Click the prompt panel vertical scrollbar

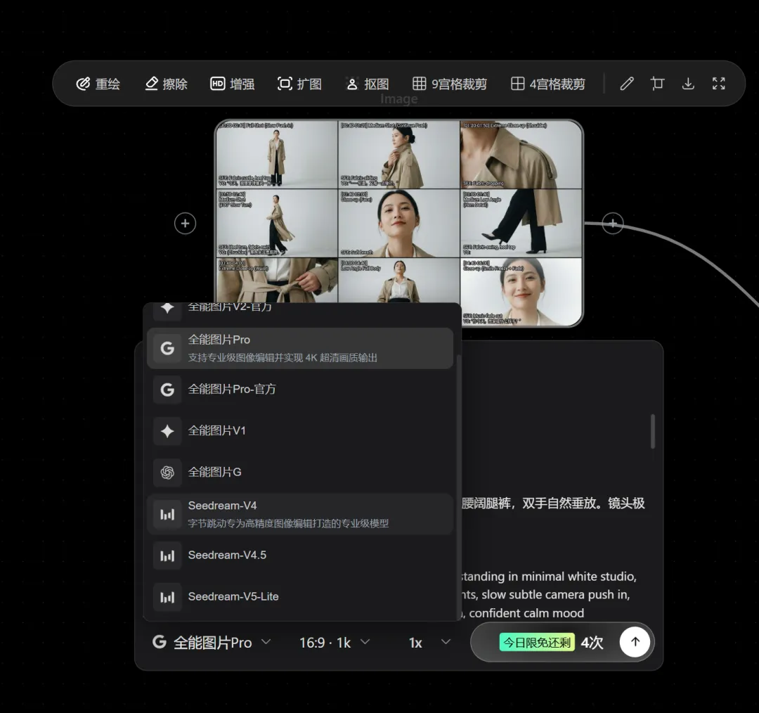(x=652, y=431)
